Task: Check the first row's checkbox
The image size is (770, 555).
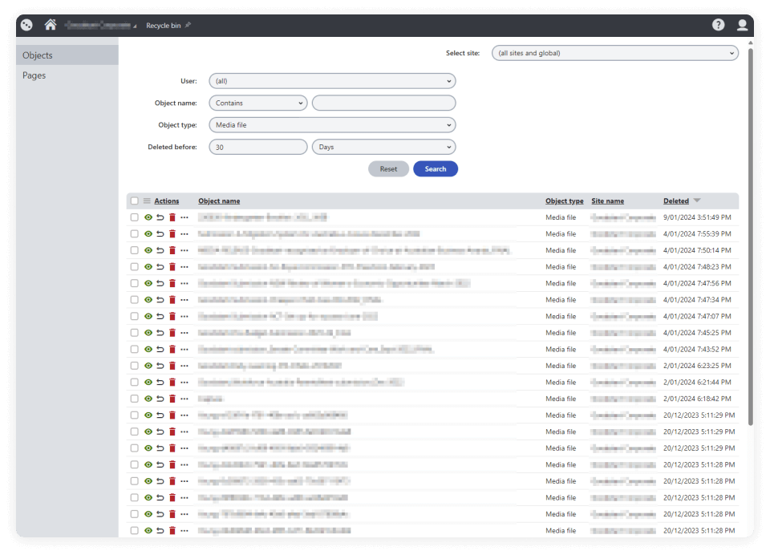Action: 135,217
